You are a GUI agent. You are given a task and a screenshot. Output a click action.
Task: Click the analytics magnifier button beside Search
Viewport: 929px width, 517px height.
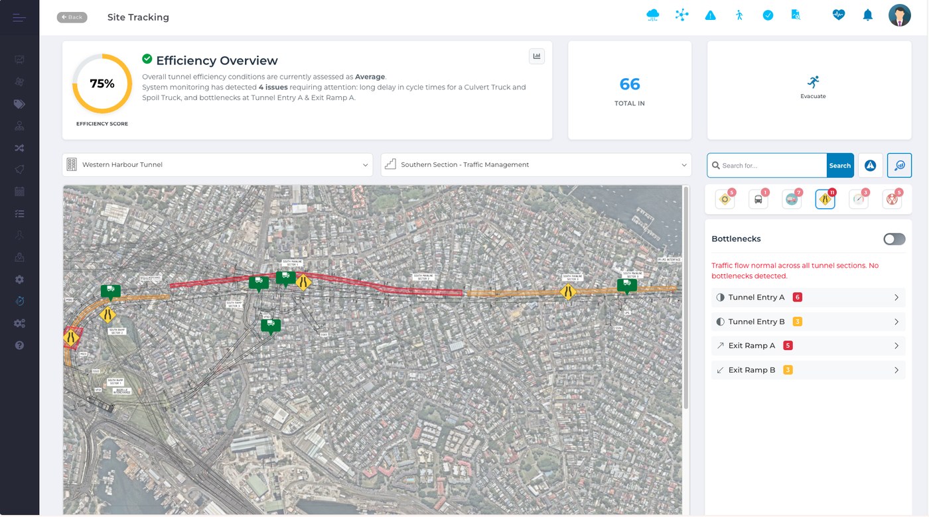(x=899, y=165)
